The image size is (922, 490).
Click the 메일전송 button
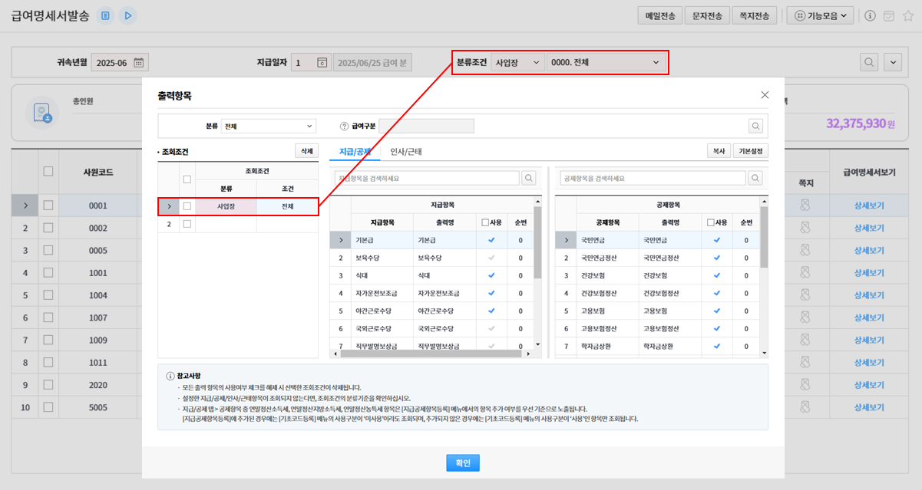coord(661,15)
